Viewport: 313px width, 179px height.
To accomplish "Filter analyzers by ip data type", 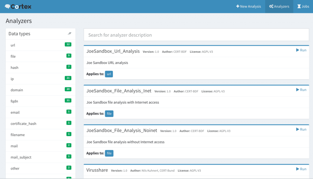I will click(x=41, y=79).
